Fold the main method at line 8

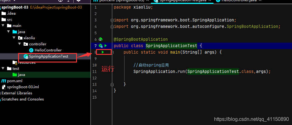tap(112, 52)
